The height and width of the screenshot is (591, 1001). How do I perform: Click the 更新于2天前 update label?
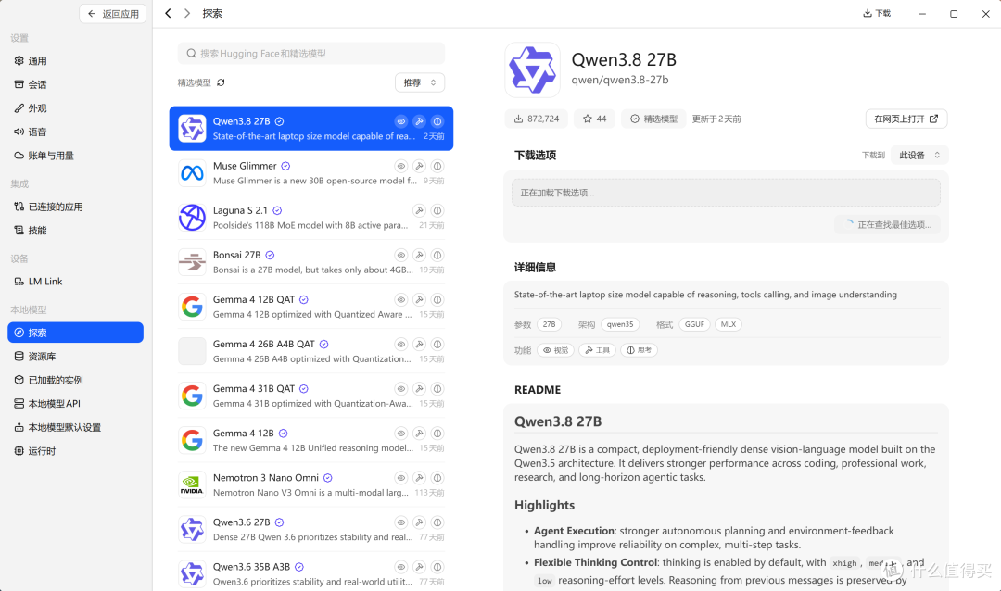click(x=716, y=119)
